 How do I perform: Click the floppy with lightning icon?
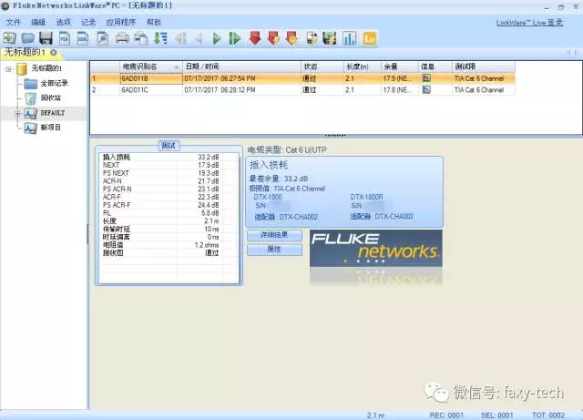click(x=330, y=38)
